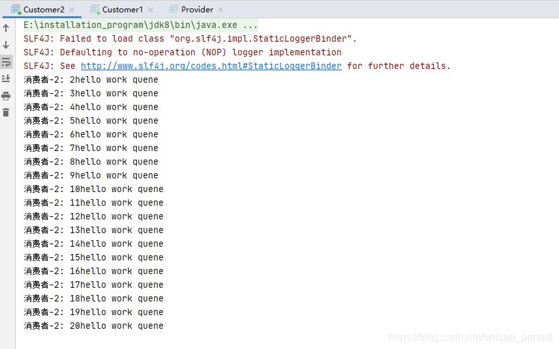Open the slf4j.org StaticLoggerBinder link

point(211,66)
